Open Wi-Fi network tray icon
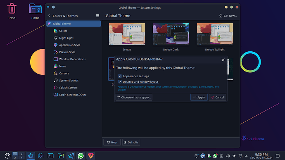Image resolution: width=285 pixels, height=160 pixels. (240, 156)
